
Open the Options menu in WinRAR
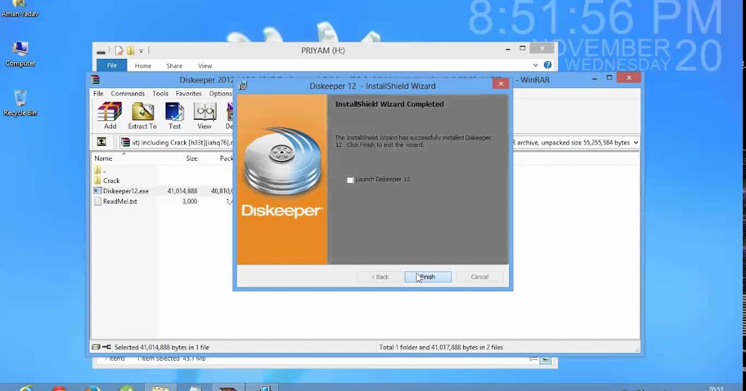coord(220,94)
